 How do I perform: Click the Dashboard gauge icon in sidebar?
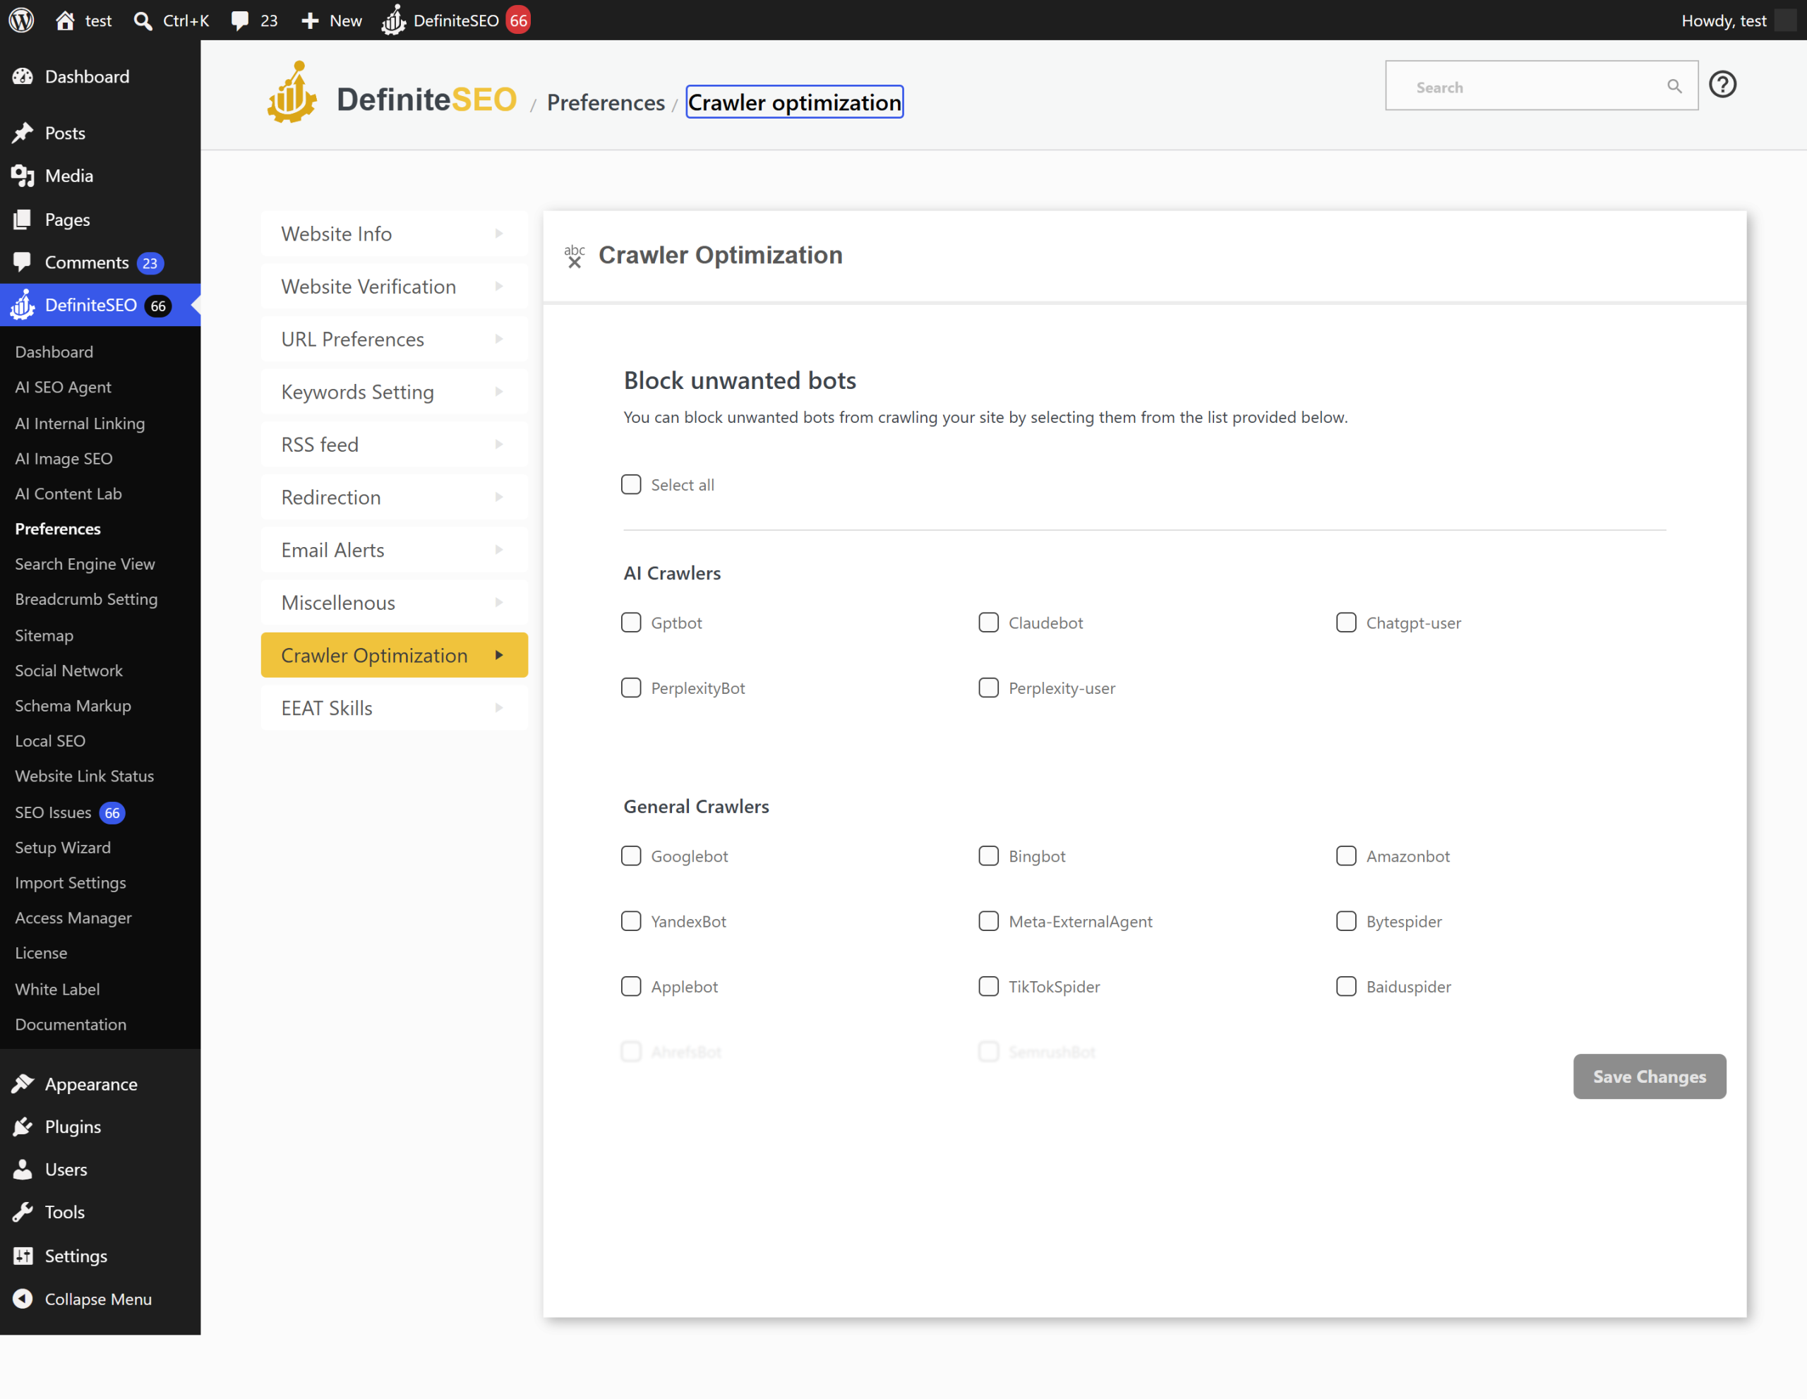[x=23, y=76]
